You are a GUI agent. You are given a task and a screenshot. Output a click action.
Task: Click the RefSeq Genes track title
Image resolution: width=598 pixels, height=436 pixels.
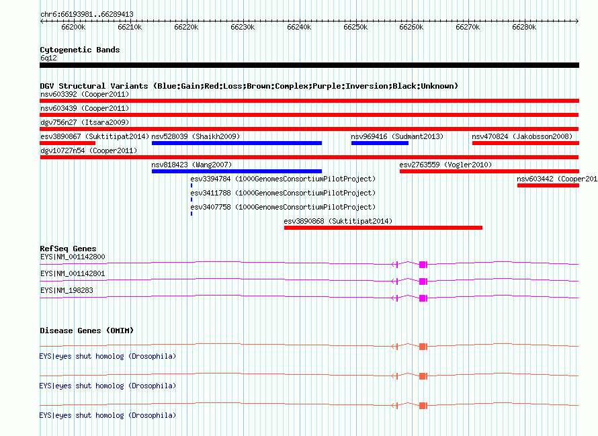point(68,249)
